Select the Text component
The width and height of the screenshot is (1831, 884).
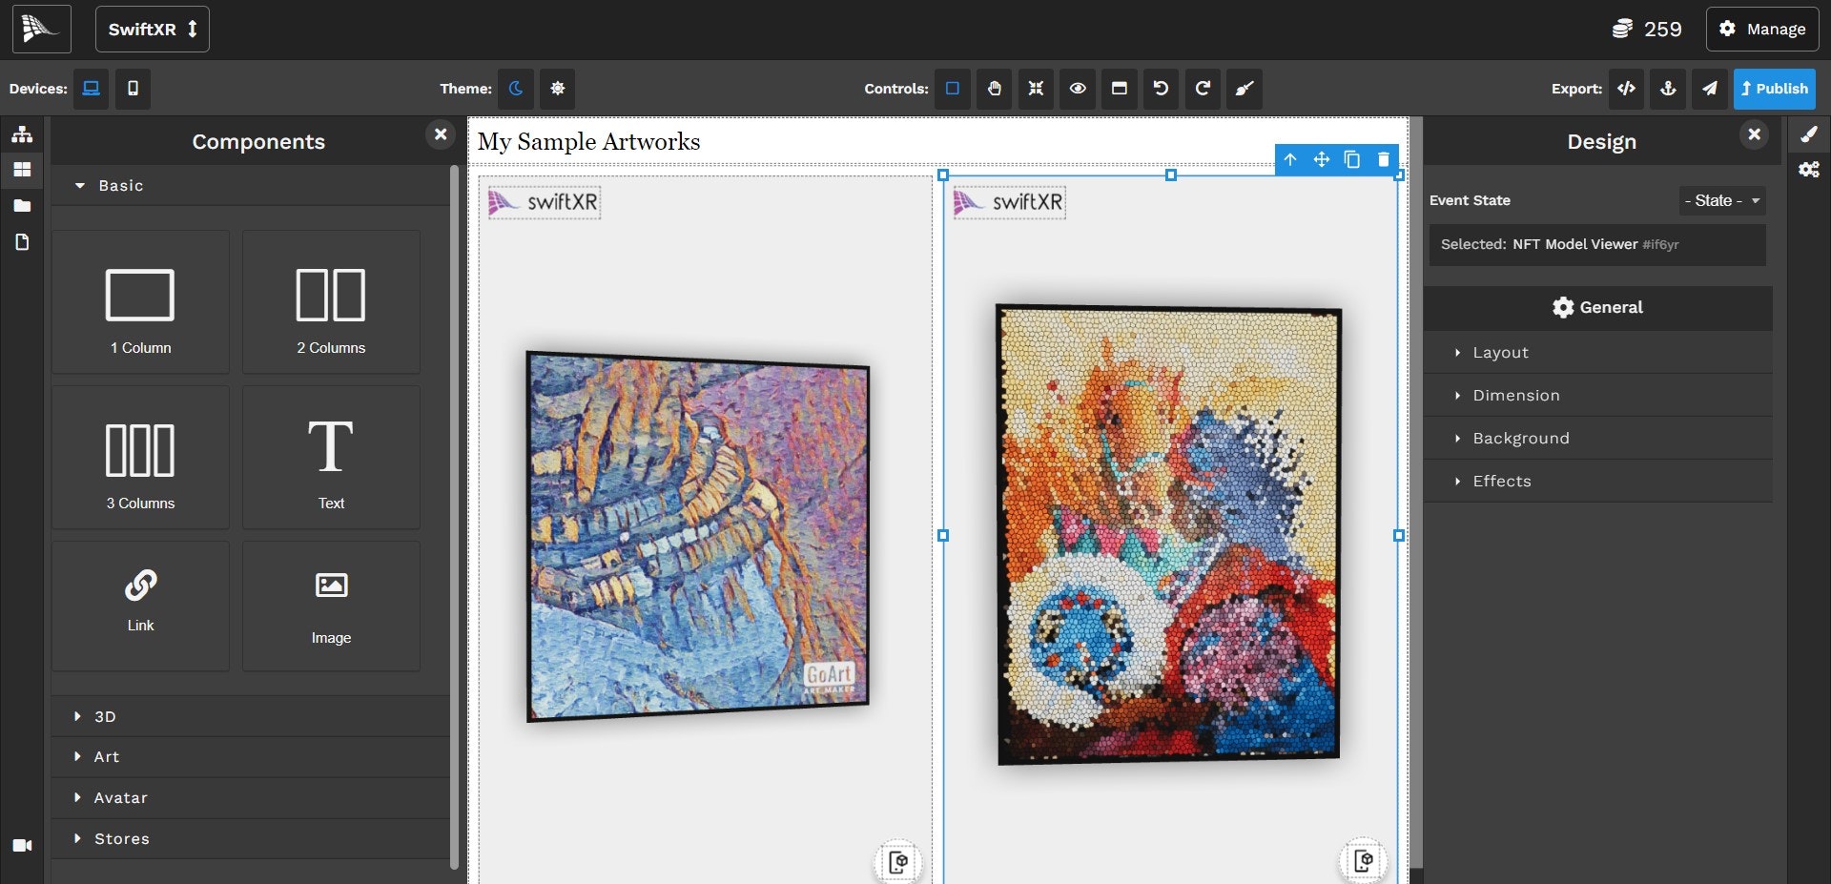click(331, 457)
